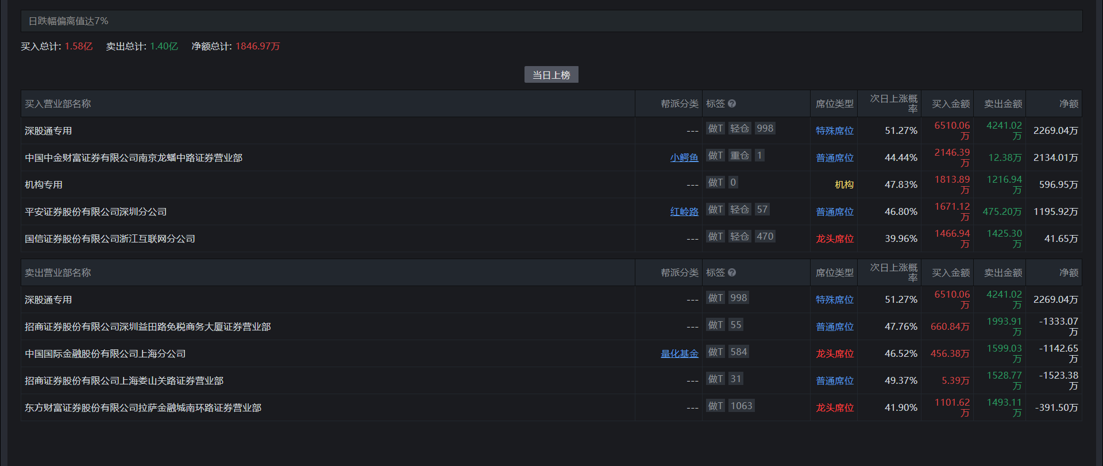The width and height of the screenshot is (1103, 466).
Task: Open the 红岭路 faction link
Action: [684, 211]
